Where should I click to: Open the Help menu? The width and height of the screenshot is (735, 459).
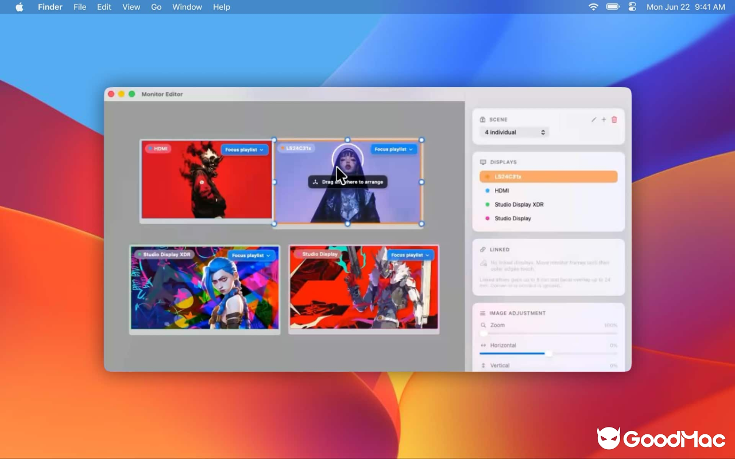tap(222, 7)
